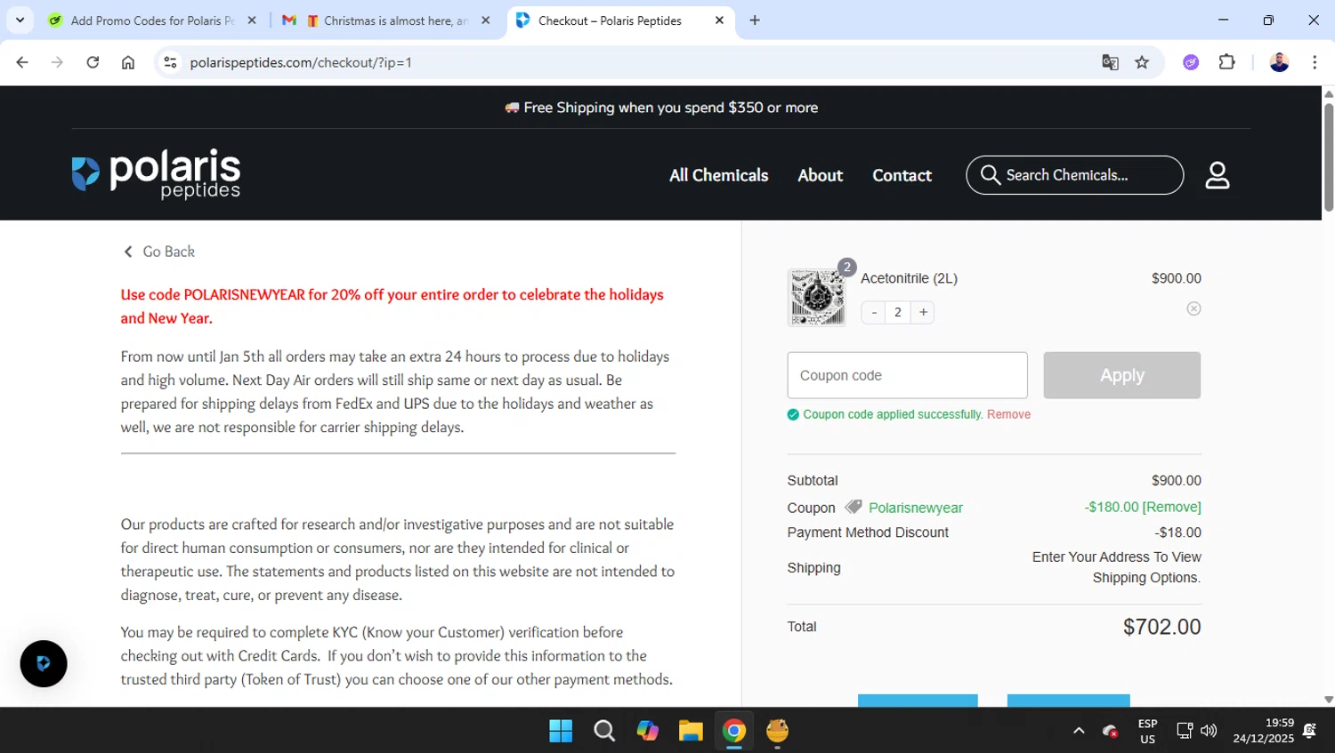The width and height of the screenshot is (1335, 753).
Task: Click the Polarisnewyear coupon label
Action: click(x=915, y=508)
